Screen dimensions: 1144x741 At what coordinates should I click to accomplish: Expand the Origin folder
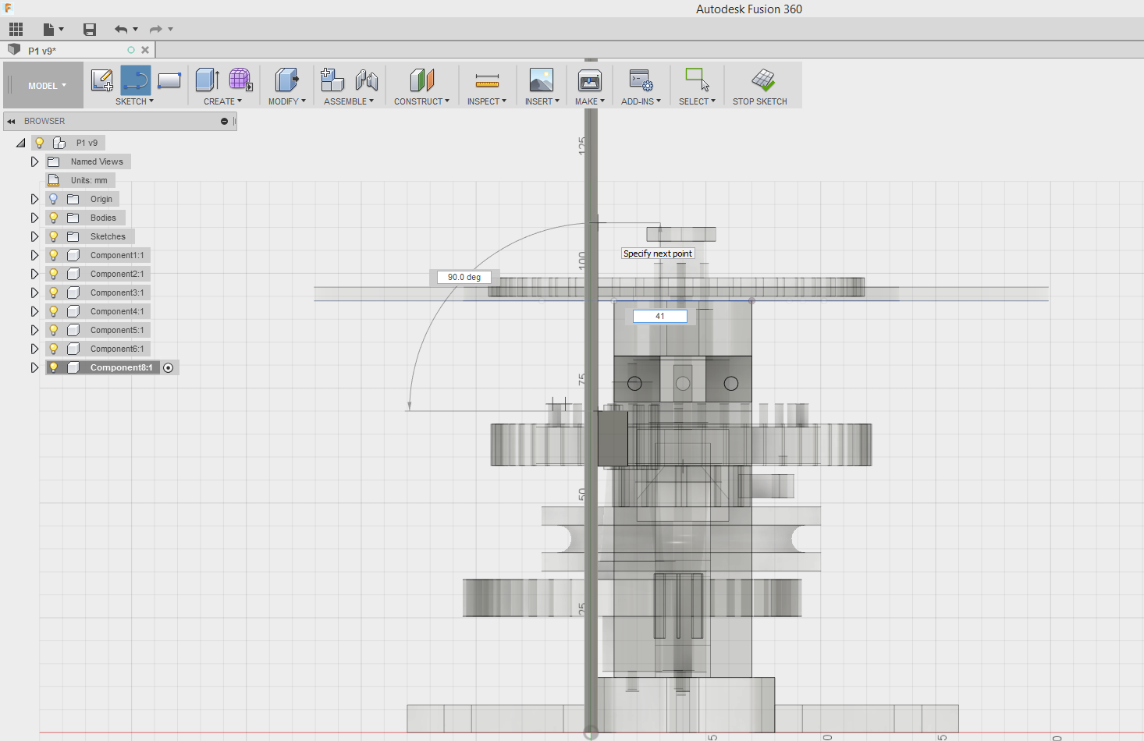click(x=34, y=199)
